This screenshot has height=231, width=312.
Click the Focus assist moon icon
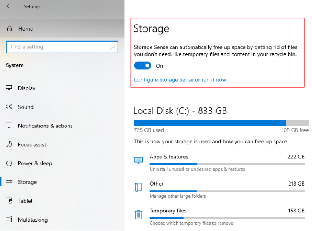tap(9, 144)
